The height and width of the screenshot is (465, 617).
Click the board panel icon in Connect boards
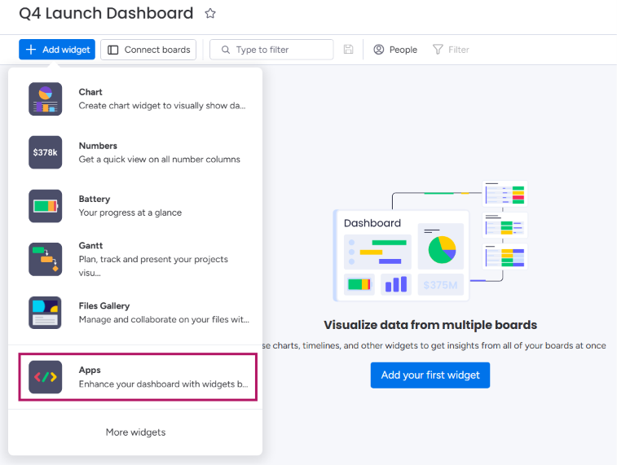coord(113,50)
